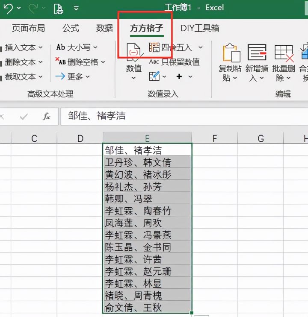The image size is (308, 317).
Task: Click the 数值 document icon
Action: (134, 53)
